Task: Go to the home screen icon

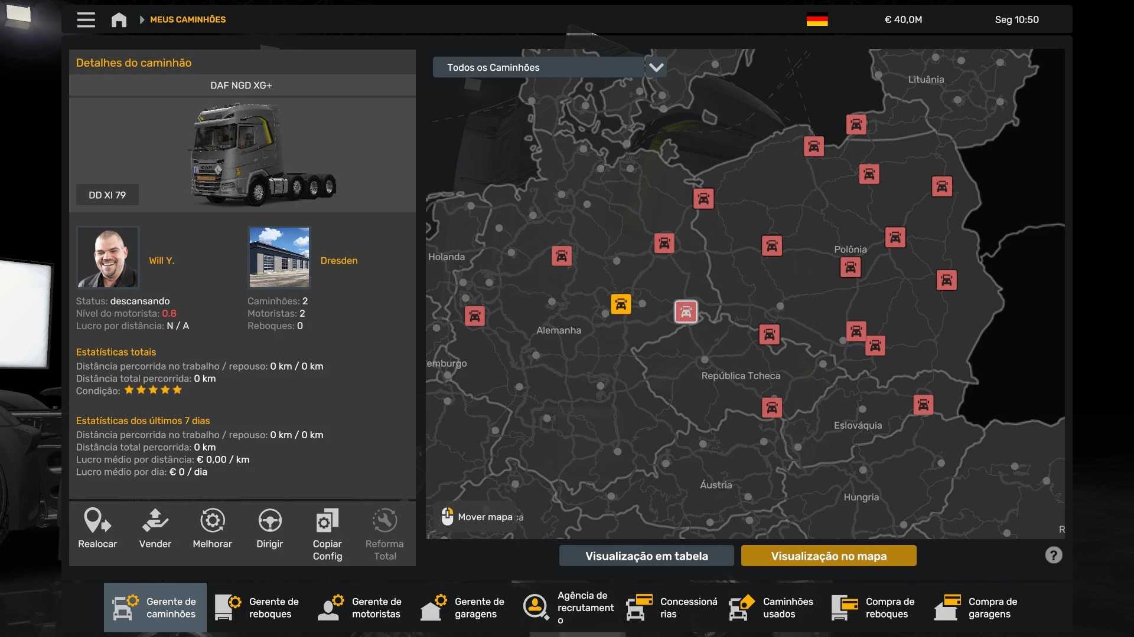Action: (x=119, y=19)
